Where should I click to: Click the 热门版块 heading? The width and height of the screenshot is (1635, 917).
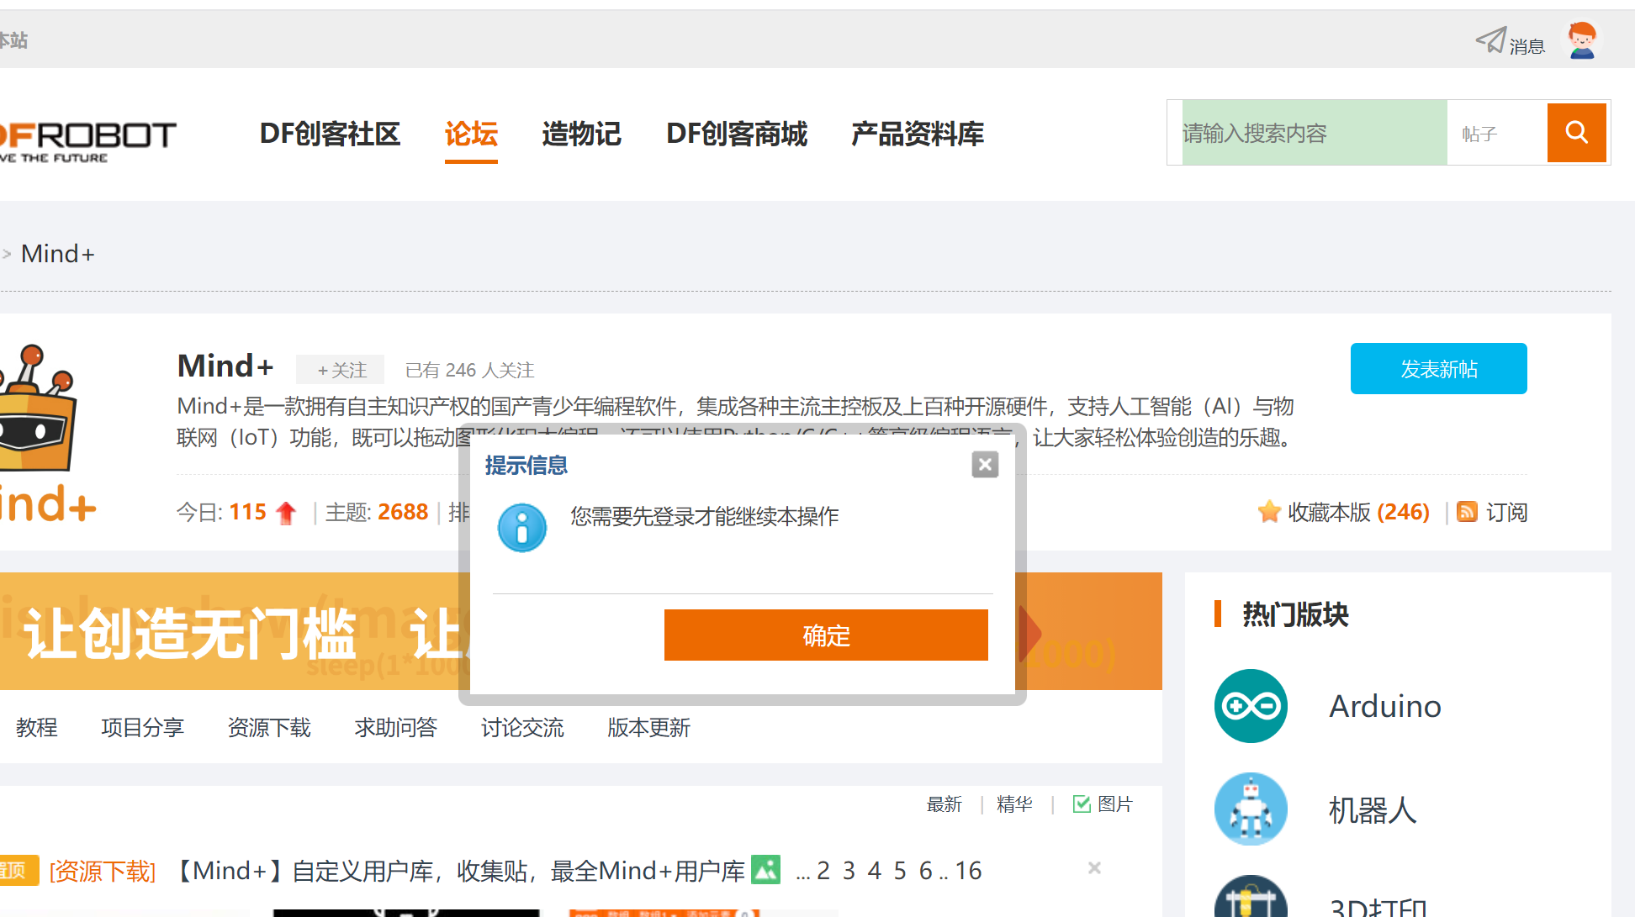1295,614
